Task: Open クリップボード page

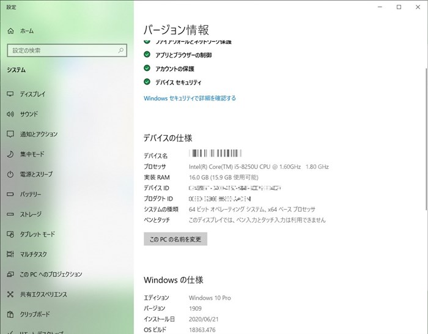Action: pyautogui.click(x=35, y=314)
